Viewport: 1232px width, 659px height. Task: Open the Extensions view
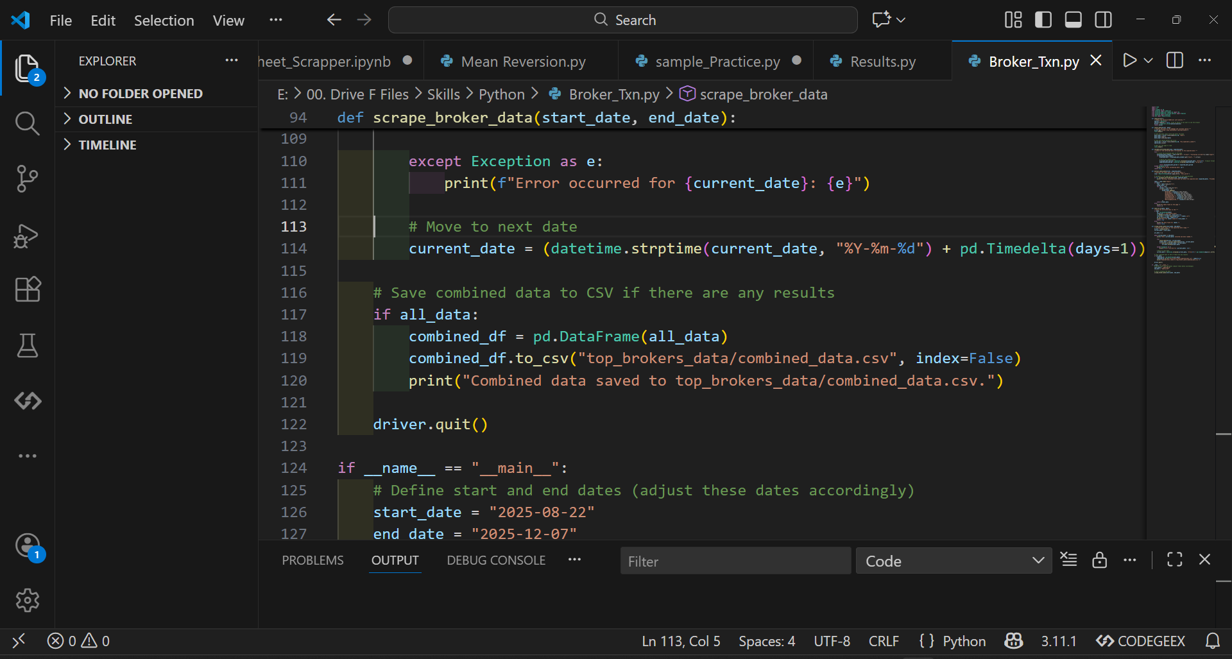pyautogui.click(x=28, y=289)
